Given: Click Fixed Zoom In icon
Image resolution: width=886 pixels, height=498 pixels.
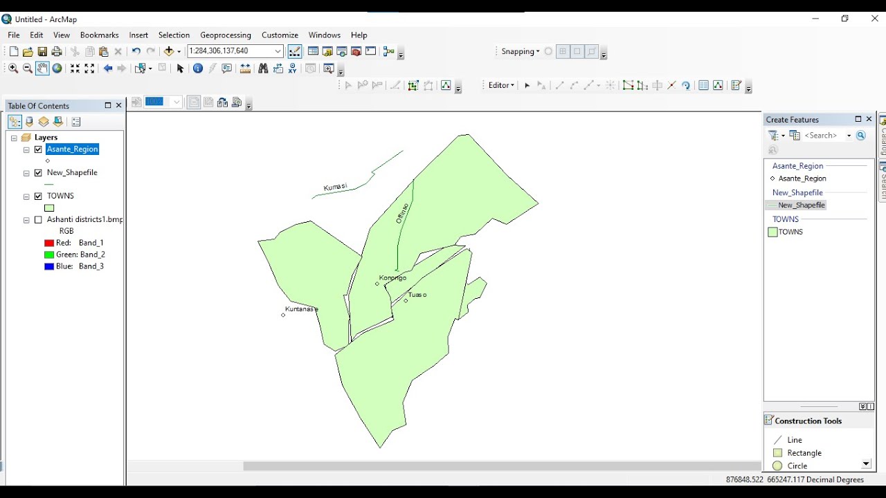Looking at the screenshot, I should (x=75, y=68).
